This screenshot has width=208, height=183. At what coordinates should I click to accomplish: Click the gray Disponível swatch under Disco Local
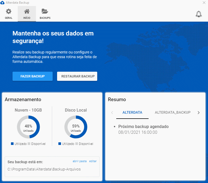(77, 144)
